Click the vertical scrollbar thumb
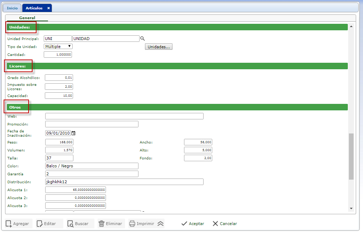The image size is (363, 233). tap(351, 156)
